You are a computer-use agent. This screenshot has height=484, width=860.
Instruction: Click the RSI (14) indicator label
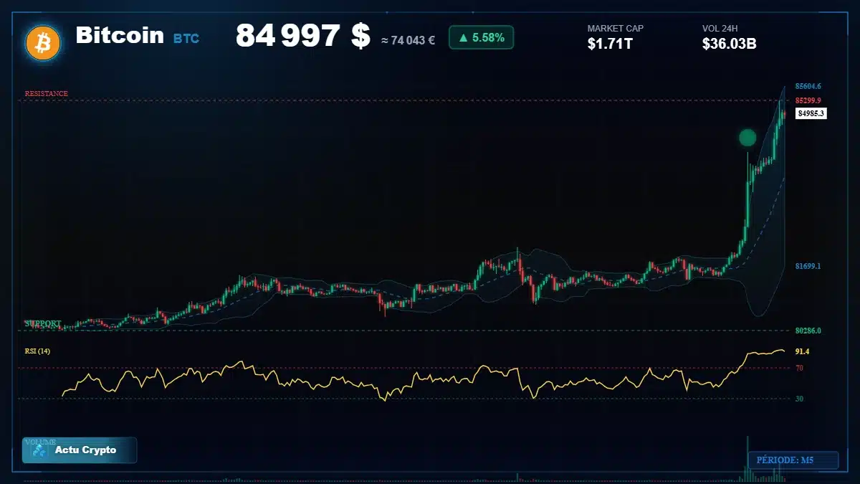pos(37,351)
